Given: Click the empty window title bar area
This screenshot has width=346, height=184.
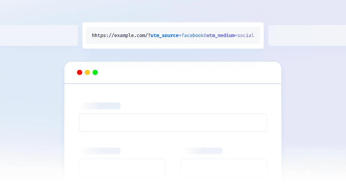Looking at the screenshot, I should [184, 72].
